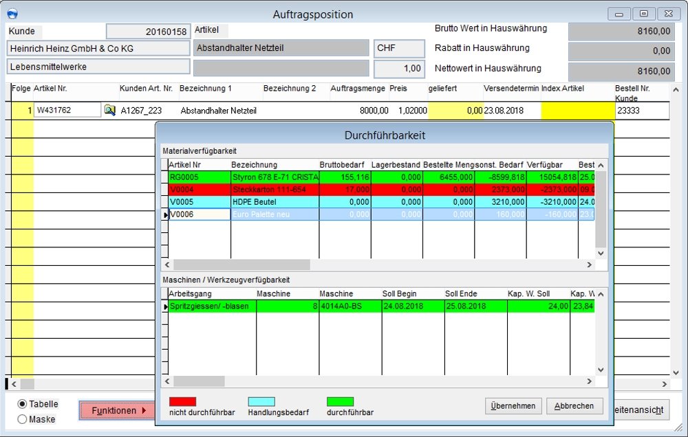
Task: Click the article search icon beside W431762
Action: coord(109,110)
